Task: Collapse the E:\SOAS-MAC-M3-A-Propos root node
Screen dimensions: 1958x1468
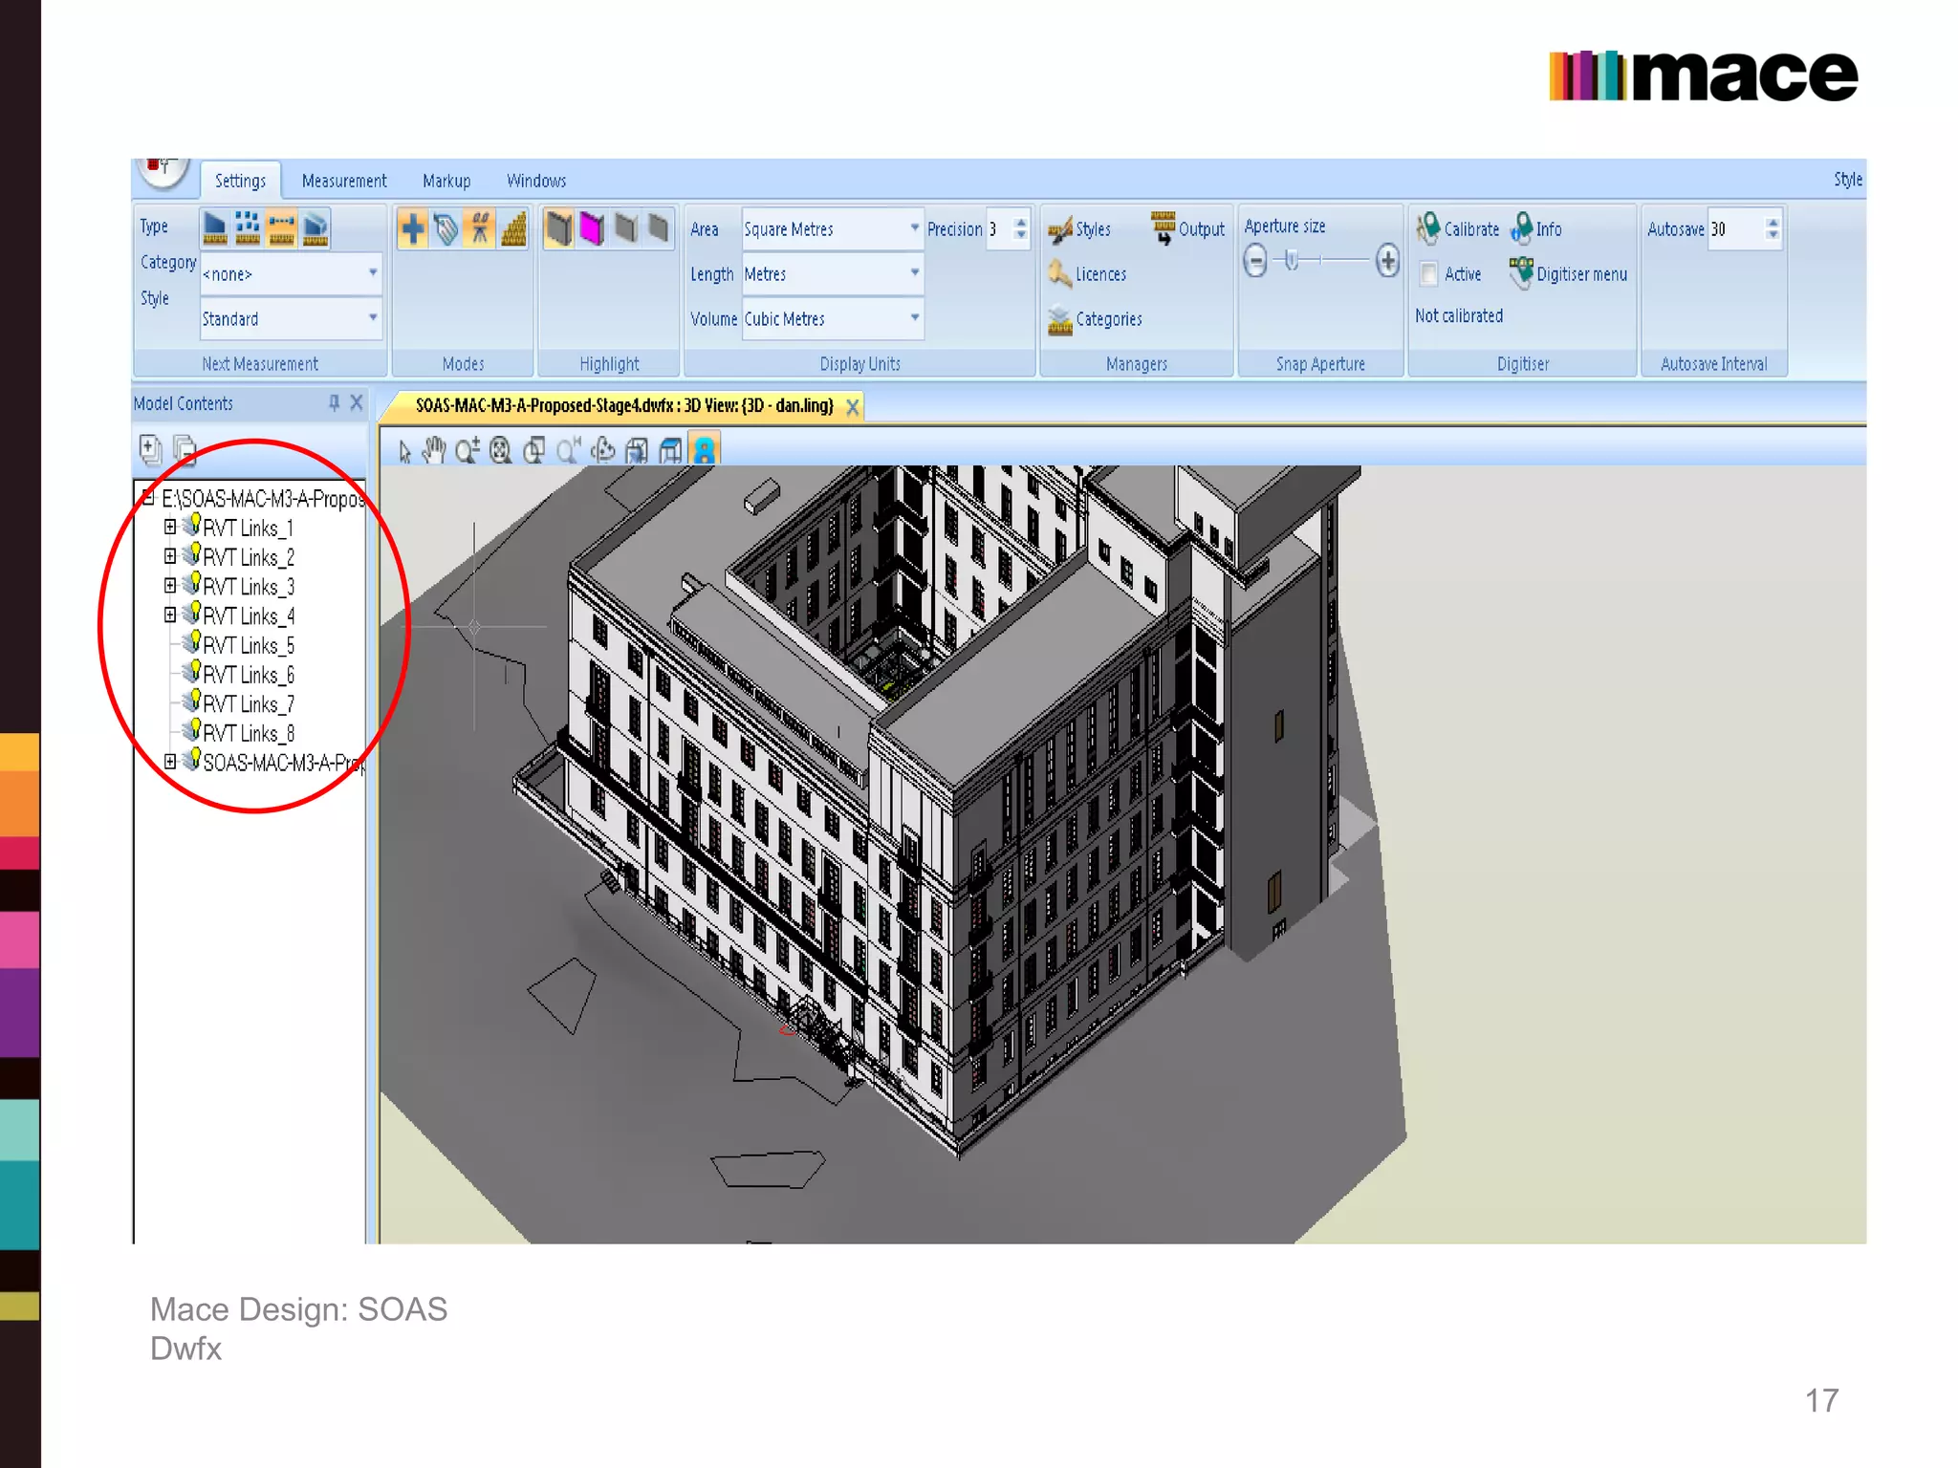Action: click(148, 497)
